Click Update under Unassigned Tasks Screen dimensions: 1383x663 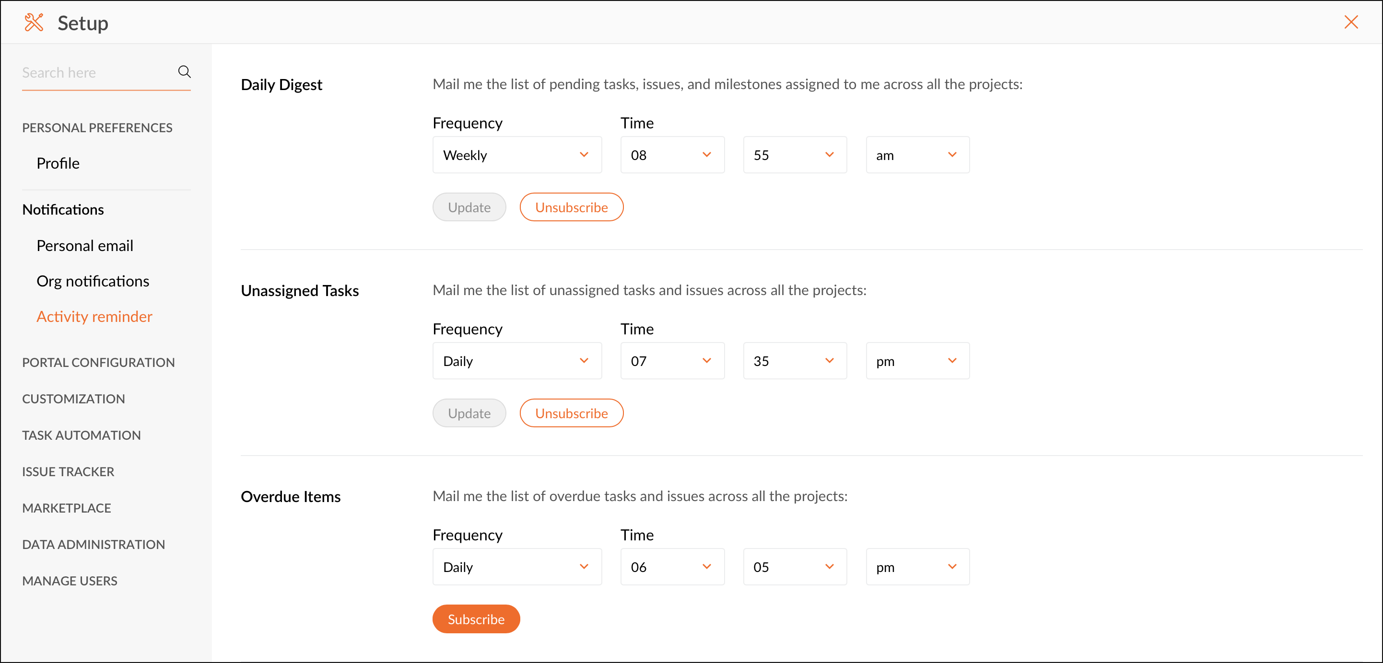click(x=469, y=413)
